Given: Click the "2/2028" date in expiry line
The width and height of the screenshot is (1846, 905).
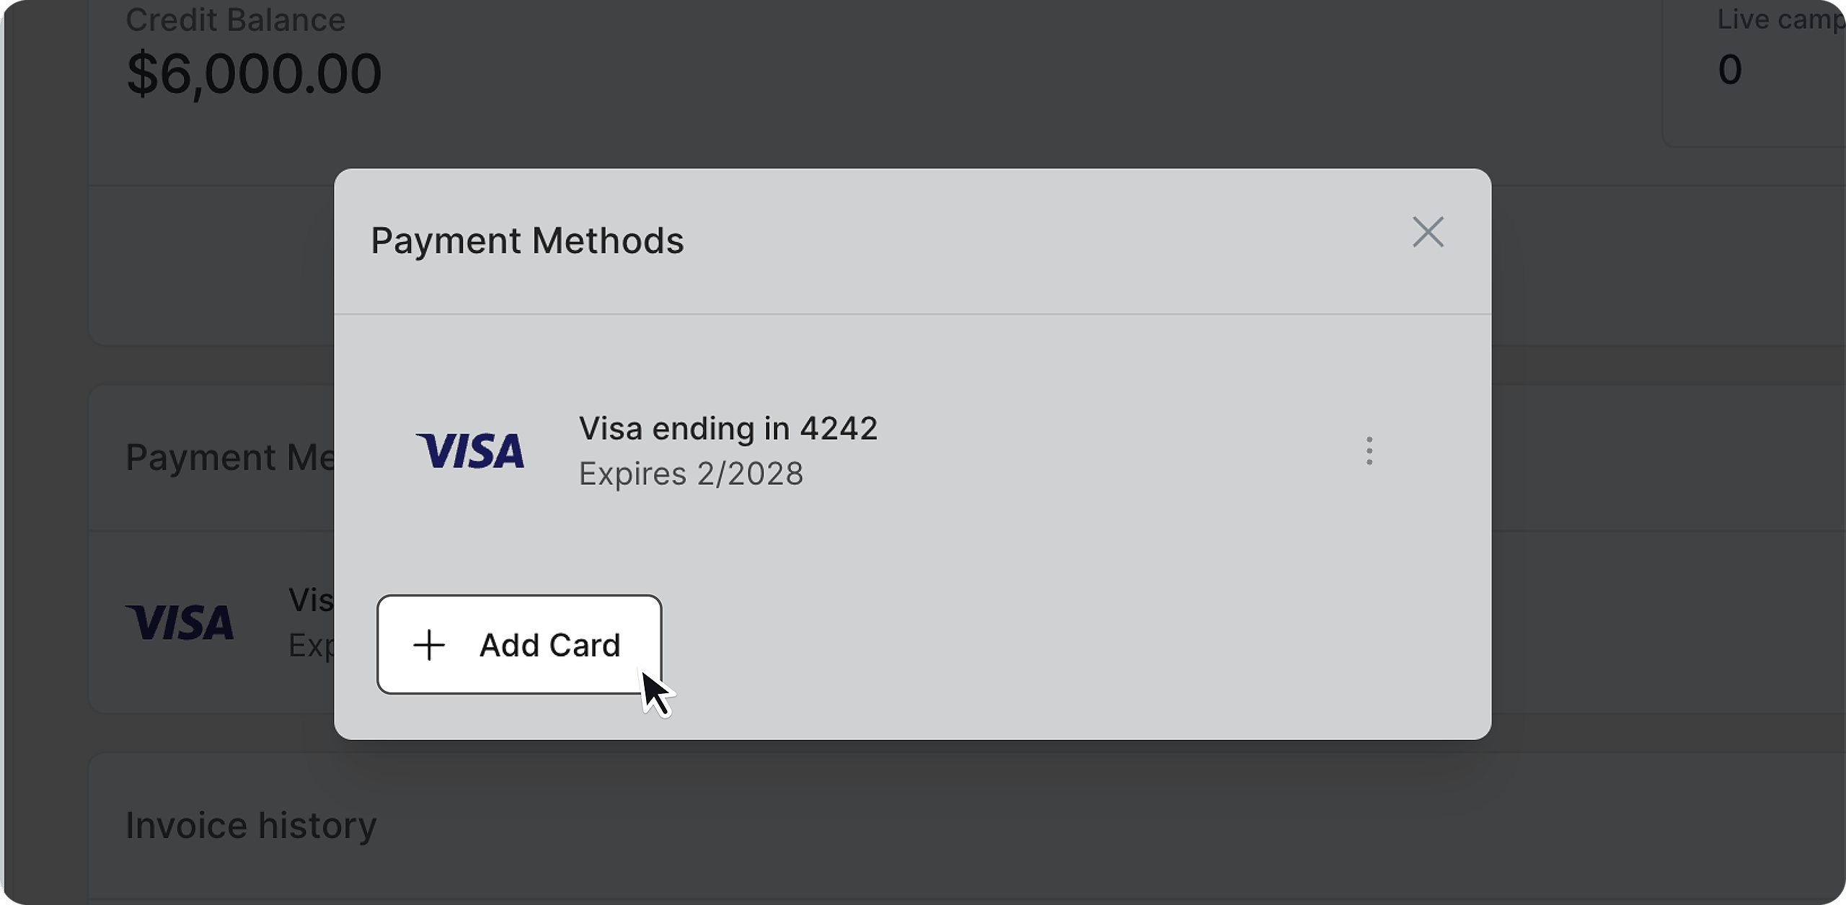Looking at the screenshot, I should [749, 474].
